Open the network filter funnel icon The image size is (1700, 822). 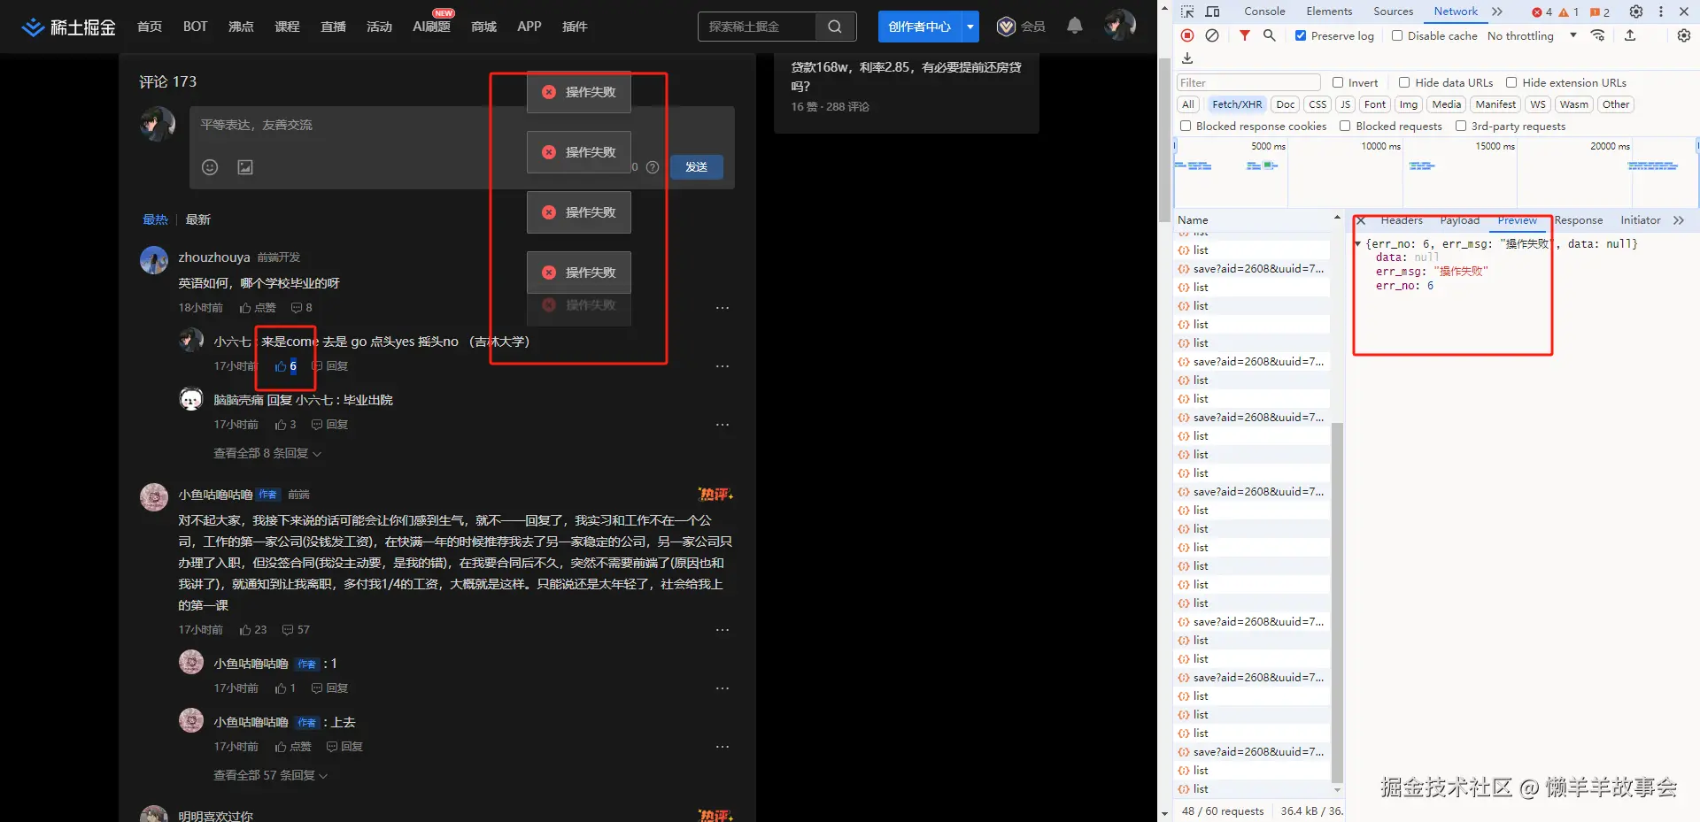pyautogui.click(x=1244, y=35)
